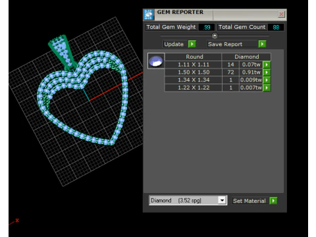Image resolution: width=316 pixels, height=237 pixels.
Task: Select the 1.11 X 1.11 size cell
Action: point(194,65)
